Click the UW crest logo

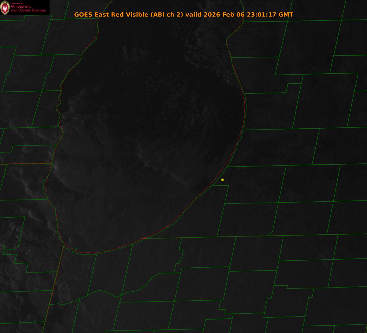coord(5,8)
